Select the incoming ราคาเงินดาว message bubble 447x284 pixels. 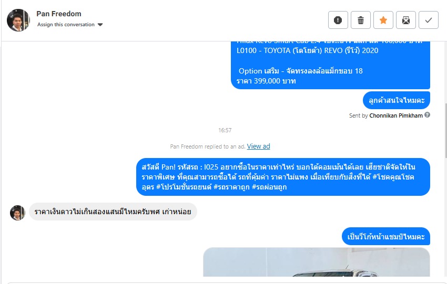point(113,212)
